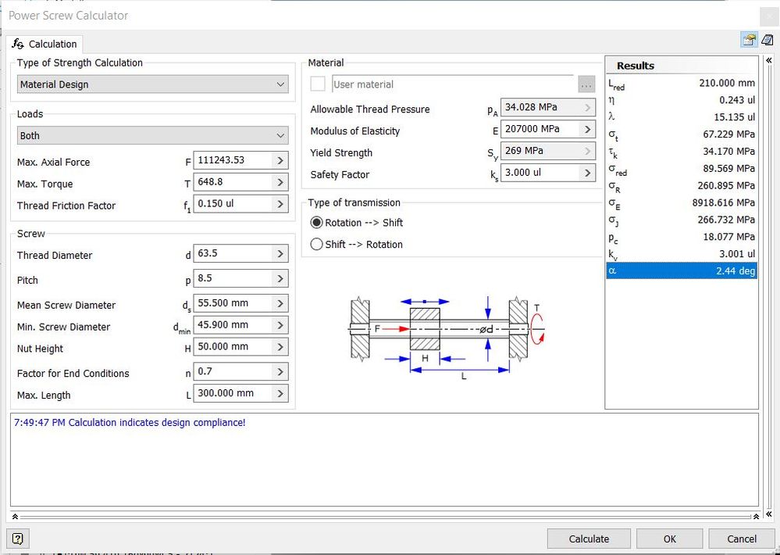Click the Yield Strength field

(x=540, y=151)
